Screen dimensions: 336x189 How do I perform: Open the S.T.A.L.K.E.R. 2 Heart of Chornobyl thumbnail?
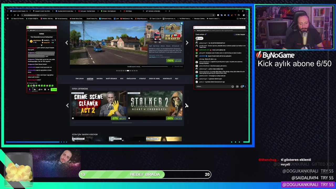click(x=155, y=103)
